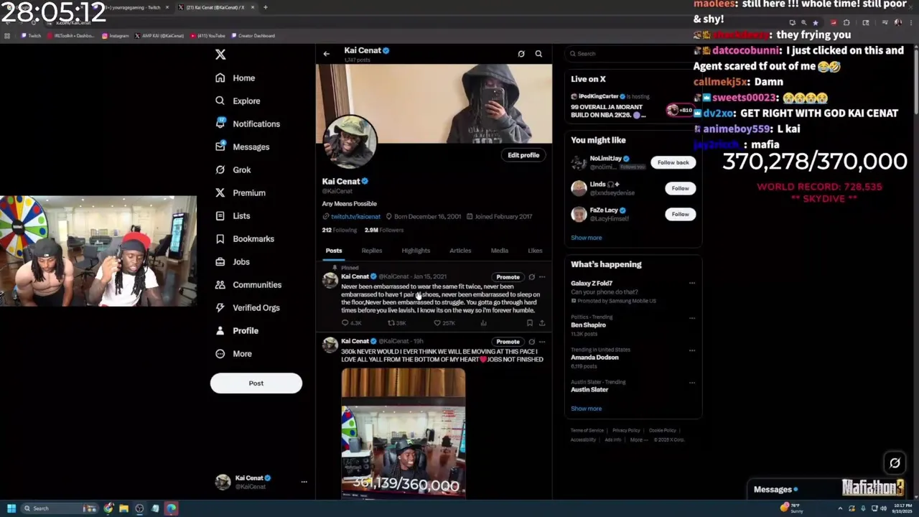This screenshot has height=517, width=919.
Task: Open Notifications in X sidebar
Action: point(248,124)
